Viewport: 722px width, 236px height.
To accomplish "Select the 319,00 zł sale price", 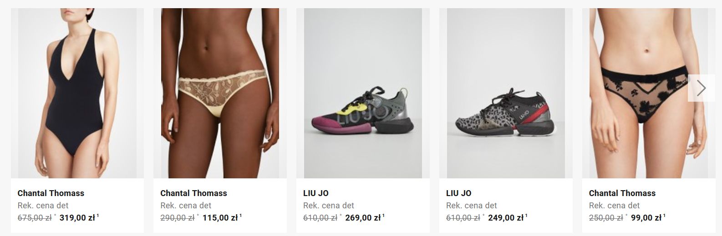I will pos(77,217).
